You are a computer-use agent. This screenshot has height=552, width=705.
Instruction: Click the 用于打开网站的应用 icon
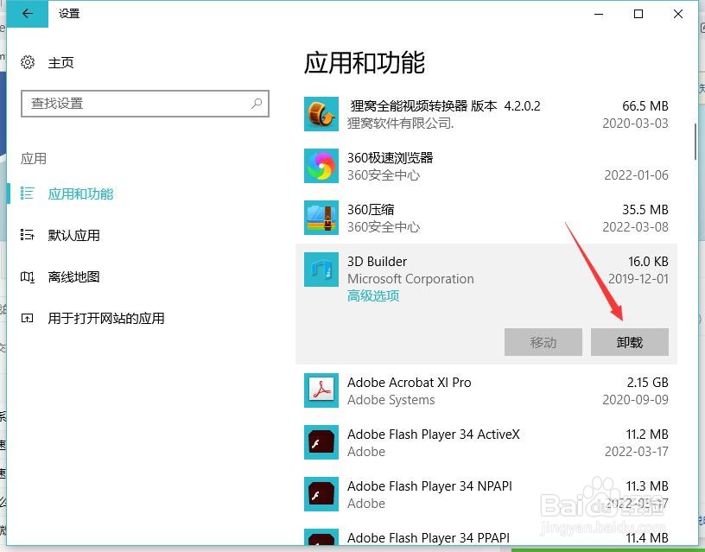coord(27,318)
